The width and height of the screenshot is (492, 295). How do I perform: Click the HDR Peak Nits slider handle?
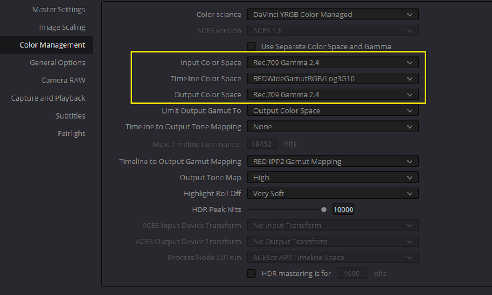[324, 209]
